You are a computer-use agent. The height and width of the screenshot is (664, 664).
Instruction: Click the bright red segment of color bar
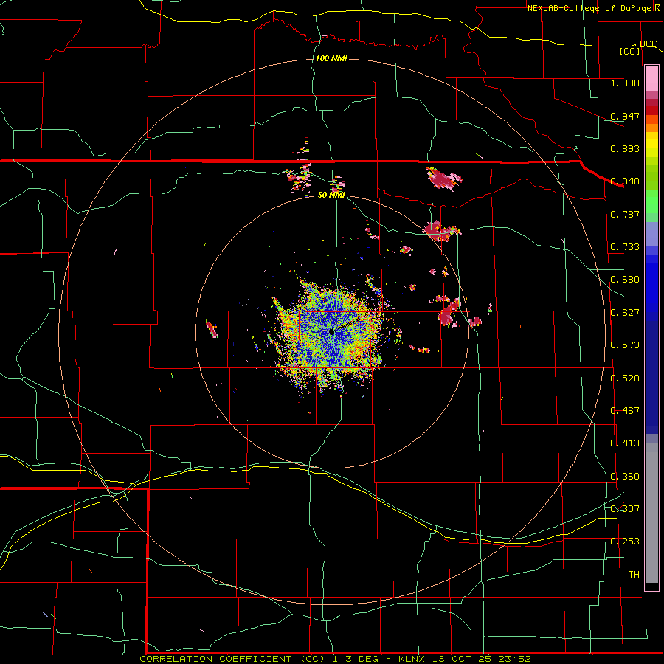point(651,111)
